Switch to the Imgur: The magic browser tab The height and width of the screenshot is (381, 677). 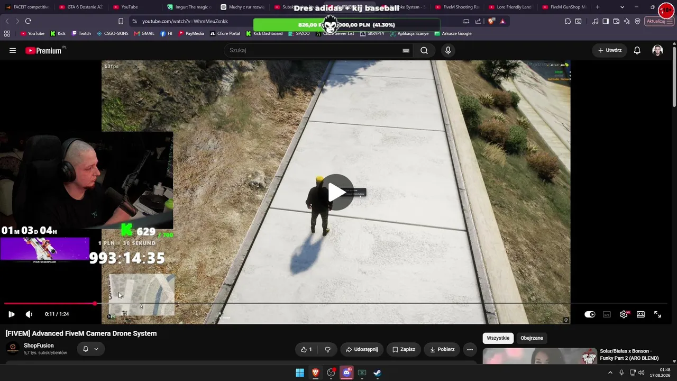tap(189, 7)
